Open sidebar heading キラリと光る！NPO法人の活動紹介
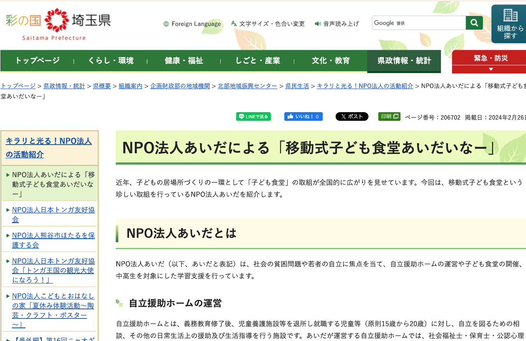Viewport: 526px width, 341px height. coord(48,148)
